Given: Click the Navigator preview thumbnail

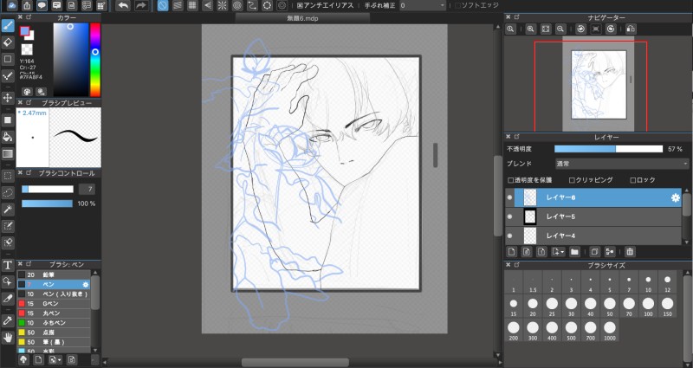Looking at the screenshot, I should pos(599,84).
